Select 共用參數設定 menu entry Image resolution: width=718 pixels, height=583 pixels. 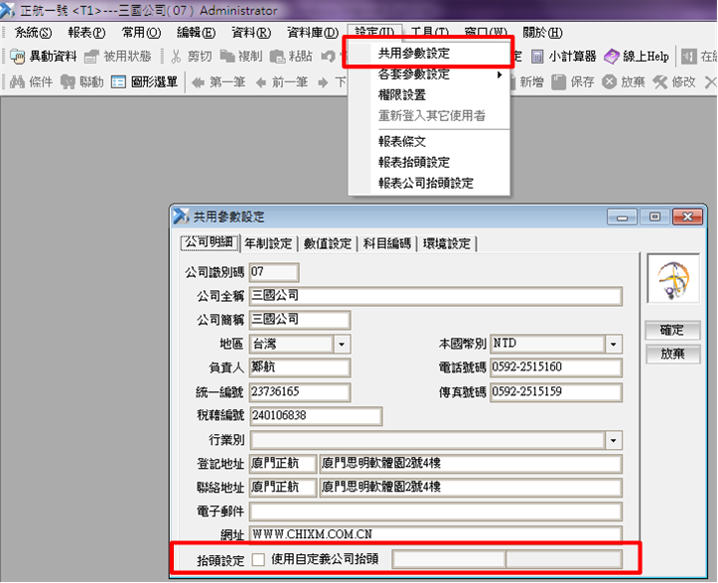[x=413, y=53]
